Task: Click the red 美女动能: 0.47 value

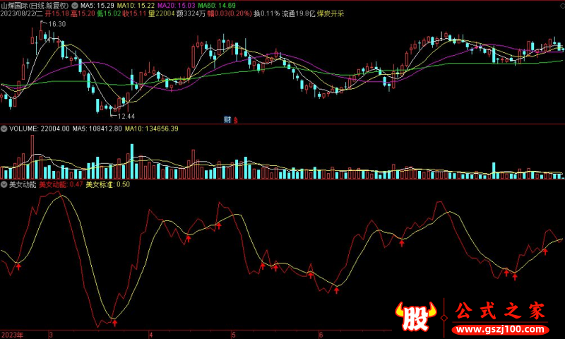Action: [61, 184]
